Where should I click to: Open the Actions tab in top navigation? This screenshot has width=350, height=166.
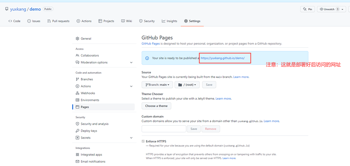pos(84,21)
